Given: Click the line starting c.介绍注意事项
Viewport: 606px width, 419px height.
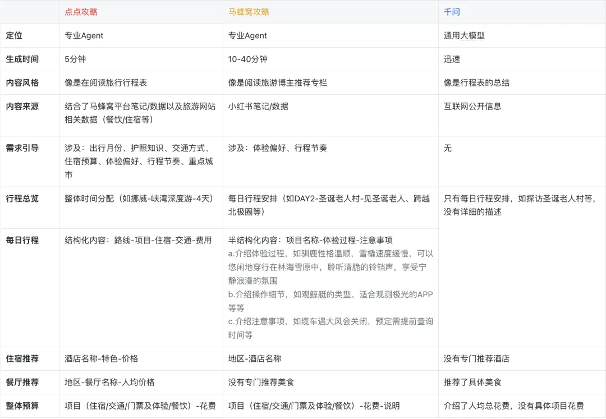Looking at the screenshot, I should 330,328.
